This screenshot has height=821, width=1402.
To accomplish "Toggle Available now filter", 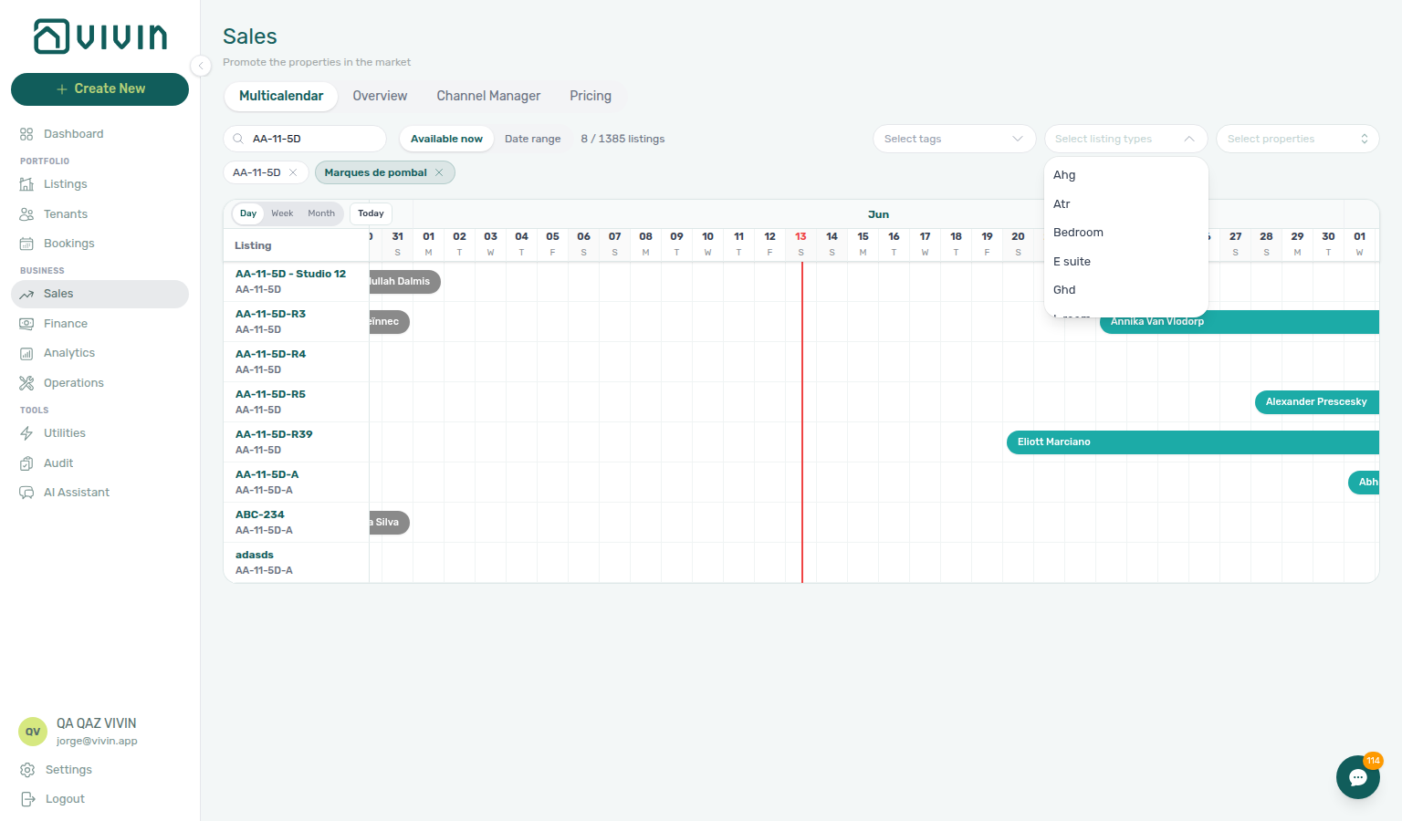I will click(x=446, y=139).
